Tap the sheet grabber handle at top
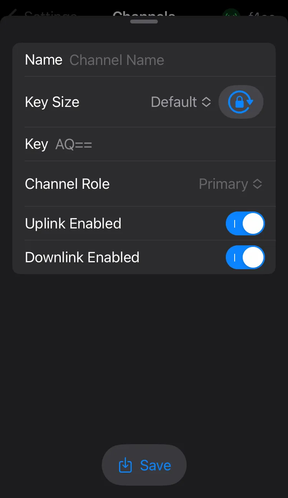 pos(144,22)
